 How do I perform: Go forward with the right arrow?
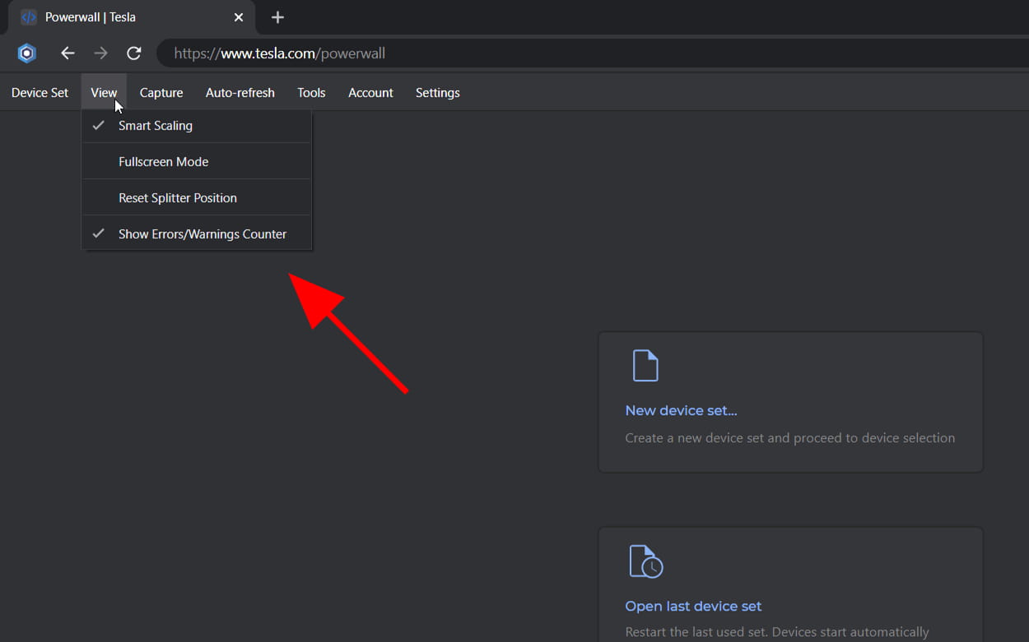tap(100, 53)
